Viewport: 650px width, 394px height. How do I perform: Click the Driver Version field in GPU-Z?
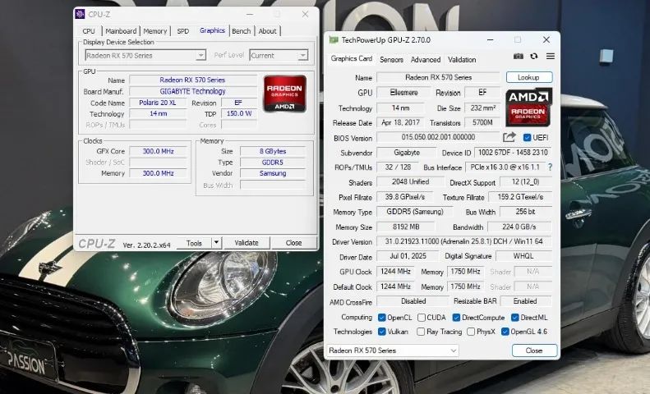tap(463, 241)
